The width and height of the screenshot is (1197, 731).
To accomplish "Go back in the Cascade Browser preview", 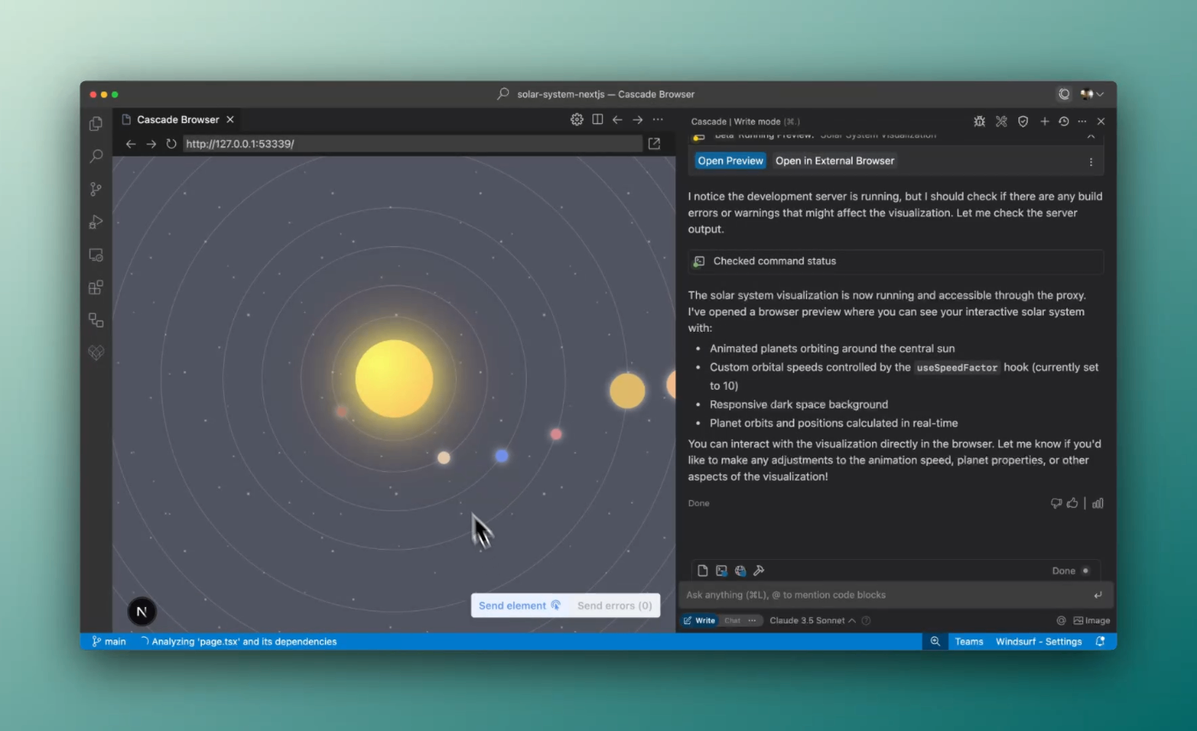I will click(131, 144).
